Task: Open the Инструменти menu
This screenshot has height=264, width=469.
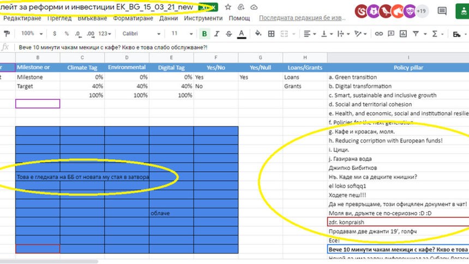Action: click(x=203, y=18)
